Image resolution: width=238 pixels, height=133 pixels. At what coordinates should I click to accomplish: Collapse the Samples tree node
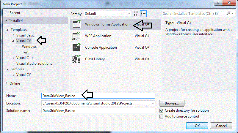pyautogui.click(x=7, y=69)
